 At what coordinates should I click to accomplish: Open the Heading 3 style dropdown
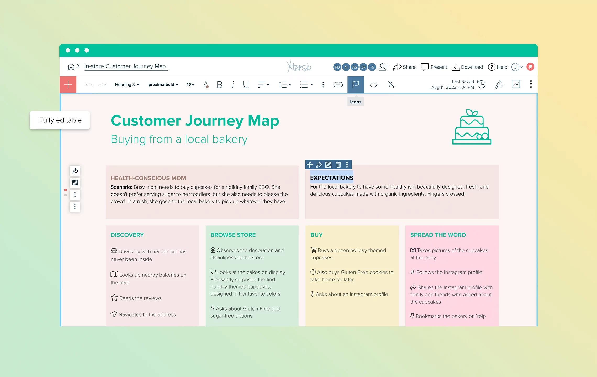(127, 84)
